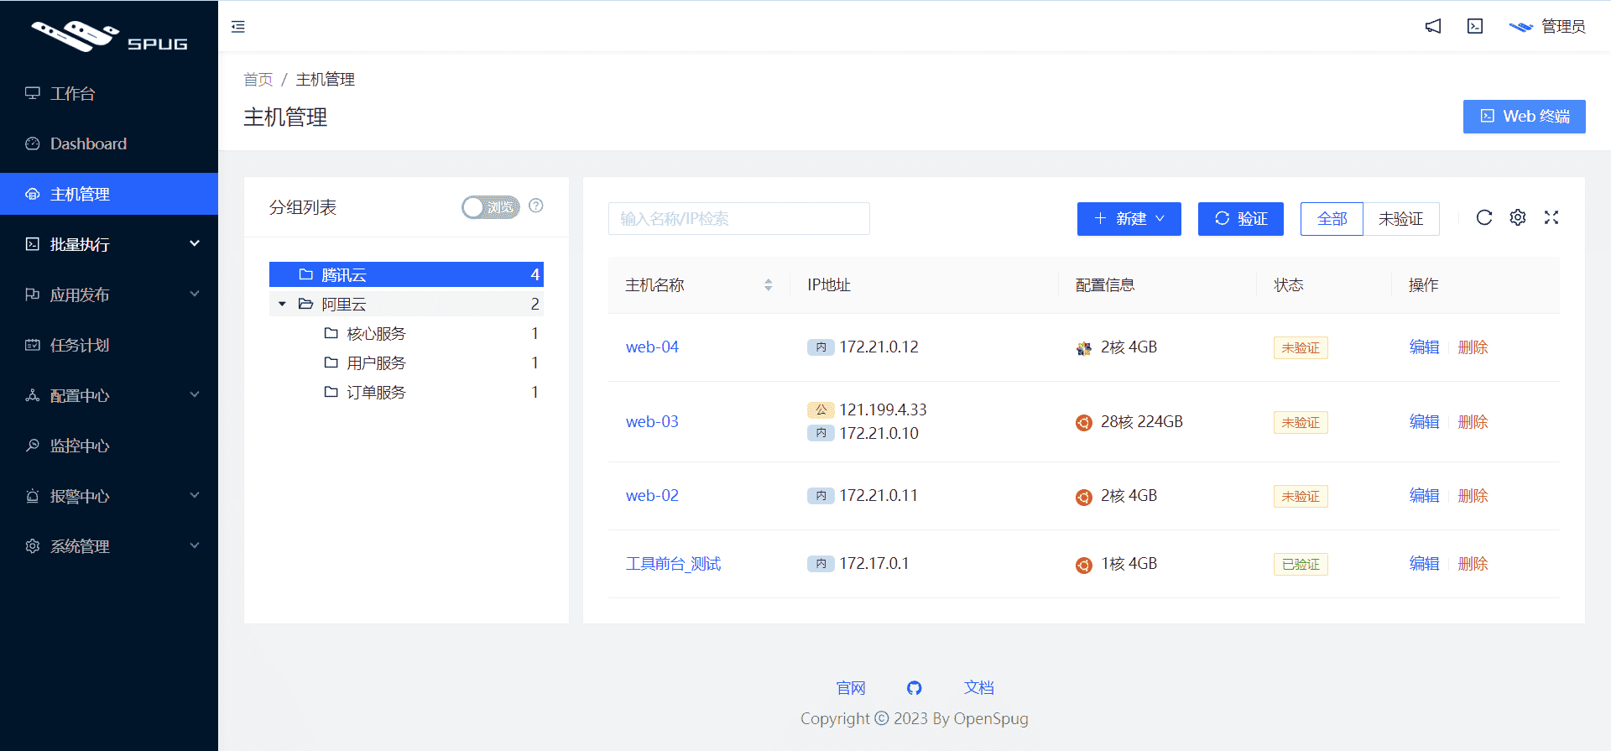This screenshot has width=1611, height=751.
Task: Open host web-04 link
Action: (652, 347)
